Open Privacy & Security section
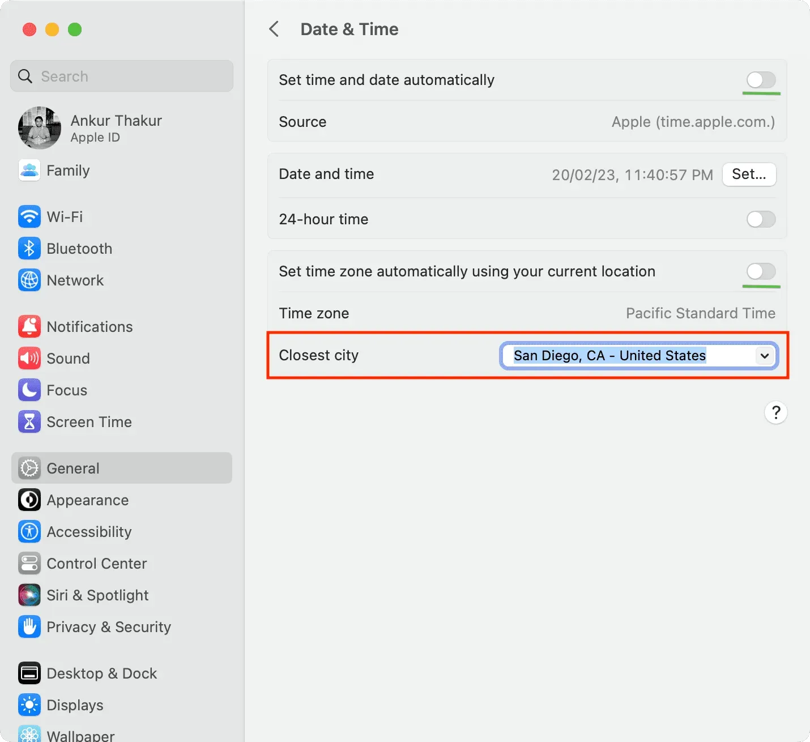Viewport: 810px width, 742px height. (x=108, y=627)
